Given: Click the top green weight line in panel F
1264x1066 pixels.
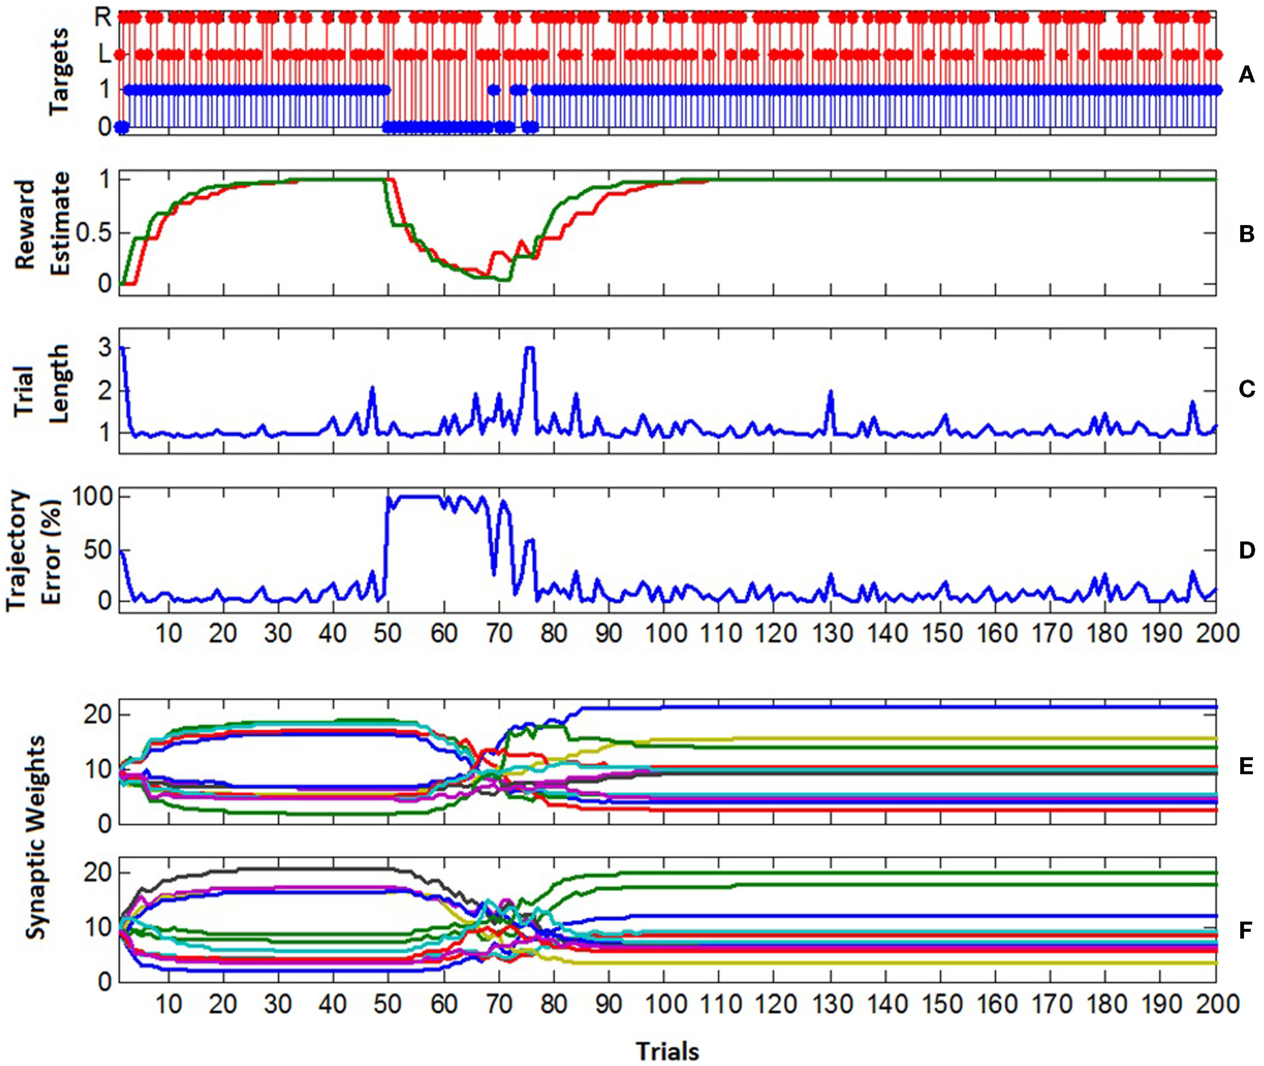Looking at the screenshot, I should tap(906, 873).
